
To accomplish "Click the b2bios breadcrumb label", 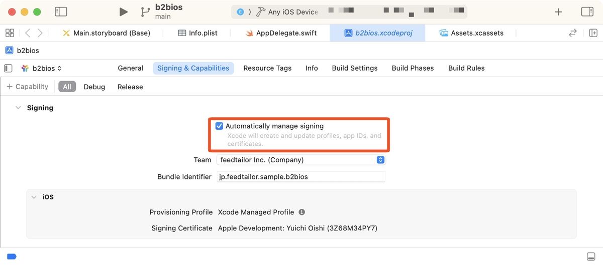I will pos(28,50).
